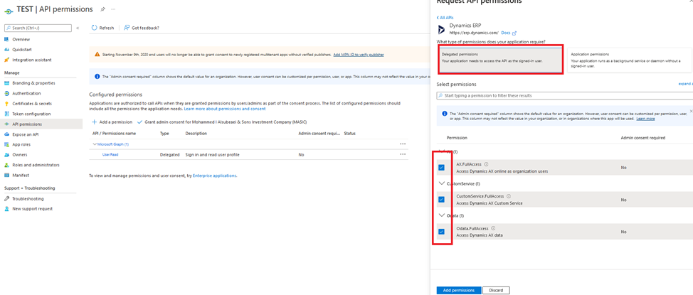Uncheck the Odata.FullAccess checkbox
The width and height of the screenshot is (693, 295).
pyautogui.click(x=441, y=232)
